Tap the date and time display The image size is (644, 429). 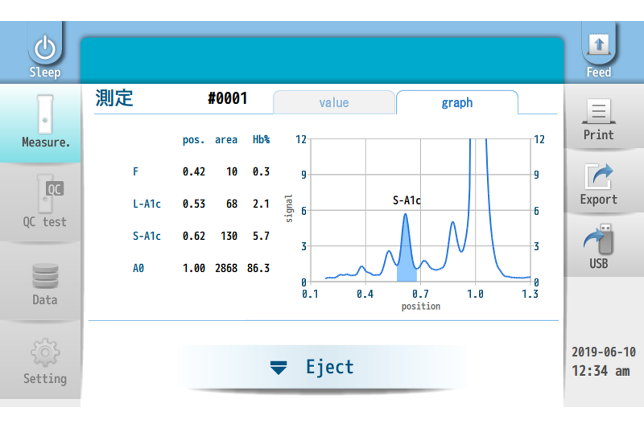coord(603,361)
